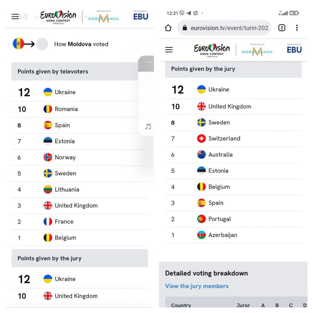
Task: Click the eurovision.tv URL address field
Action: tap(224, 28)
